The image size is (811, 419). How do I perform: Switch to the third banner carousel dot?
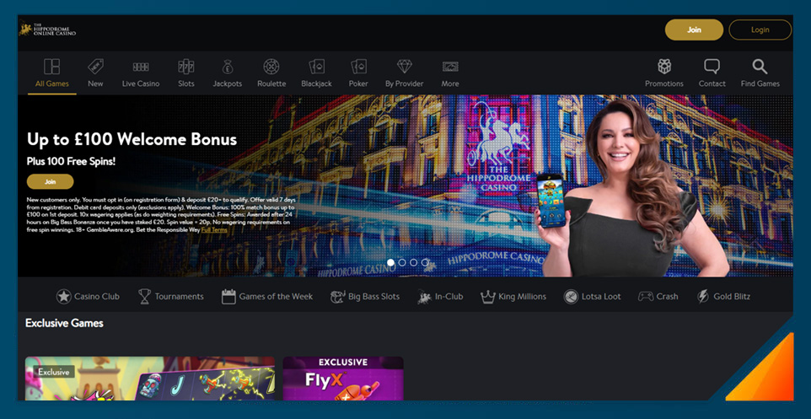point(413,262)
